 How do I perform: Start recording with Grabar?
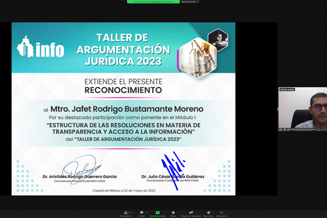pyautogui.click(x=173, y=214)
